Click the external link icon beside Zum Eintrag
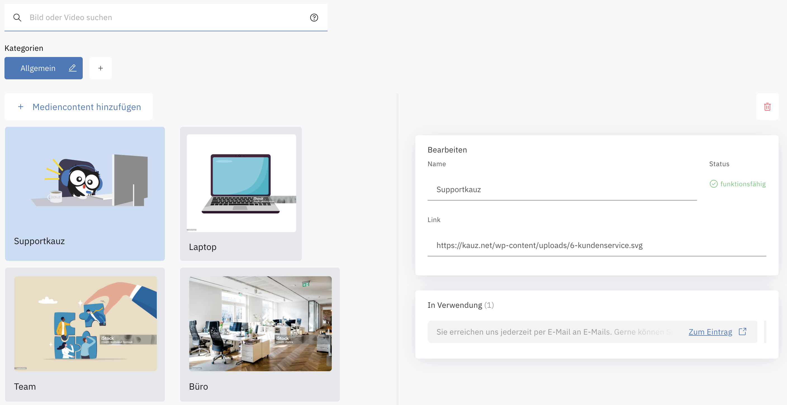Screen dimensions: 787x405 tap(742, 332)
